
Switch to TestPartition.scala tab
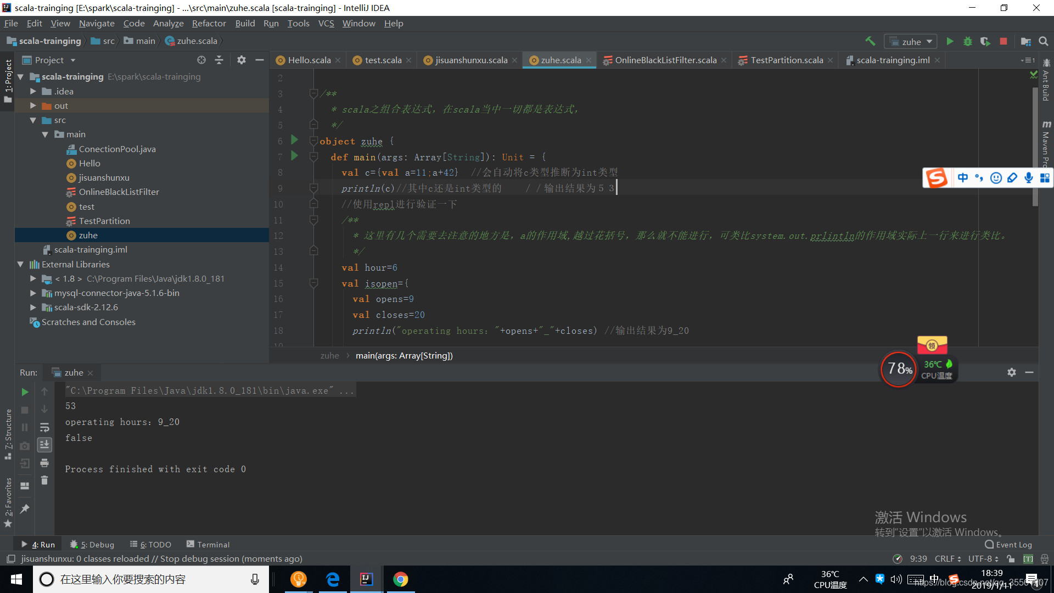click(787, 60)
